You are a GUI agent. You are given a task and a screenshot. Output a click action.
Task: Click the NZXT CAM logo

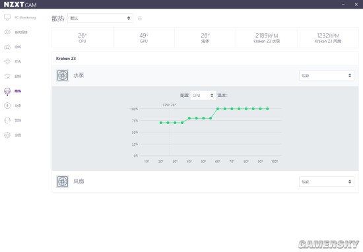pos(20,5)
